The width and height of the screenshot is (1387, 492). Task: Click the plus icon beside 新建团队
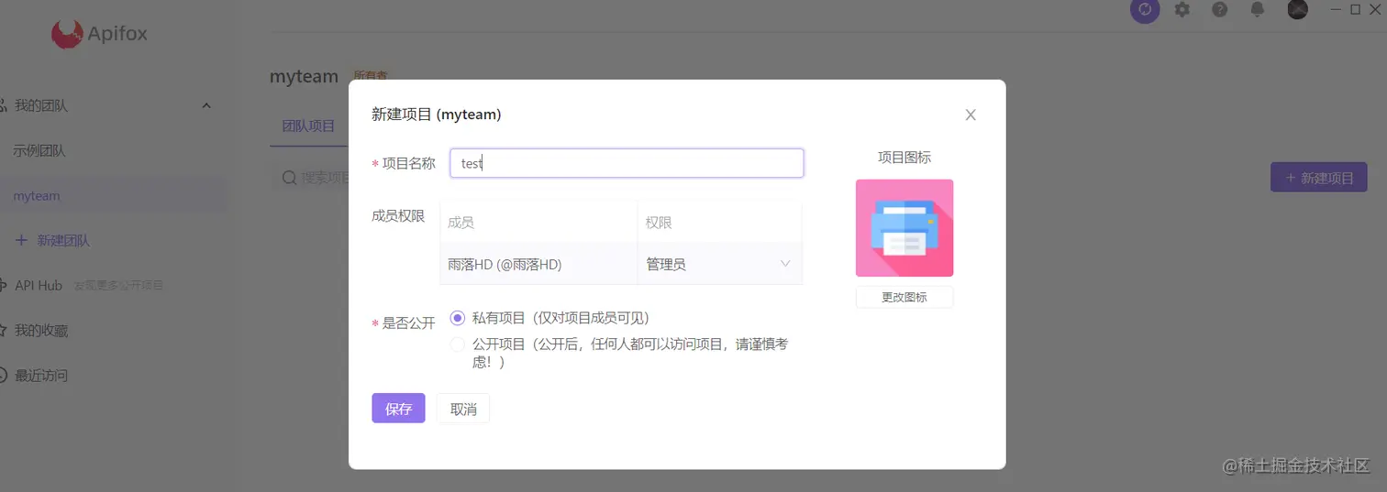21,240
